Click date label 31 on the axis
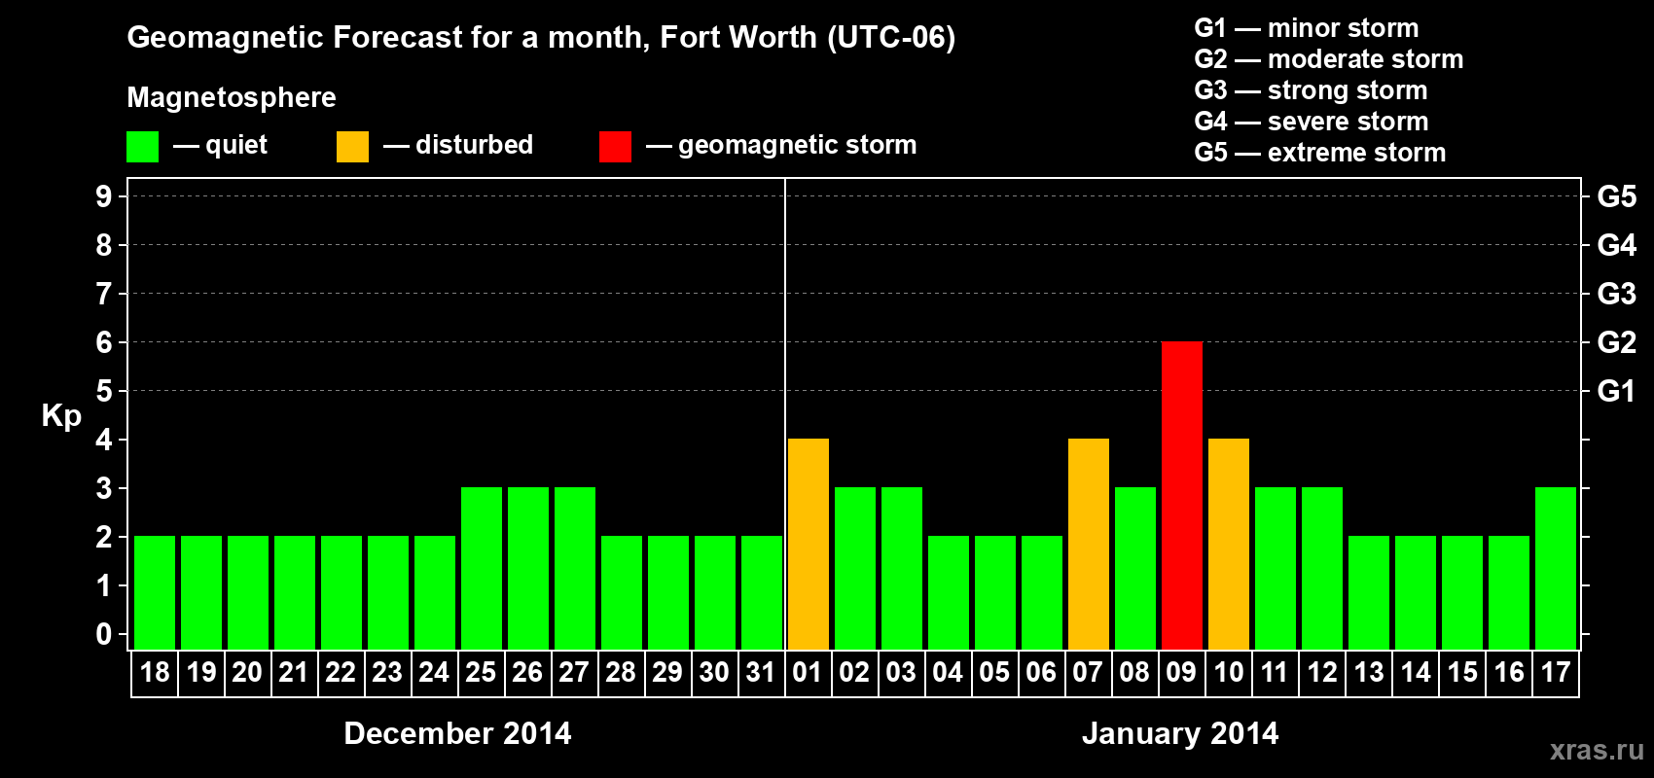This screenshot has width=1654, height=778. 761,673
